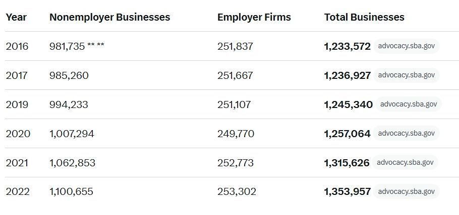The height and width of the screenshot is (215, 459).
Task: Open the advocacy.sba.gov source for 2019
Action: (408, 104)
